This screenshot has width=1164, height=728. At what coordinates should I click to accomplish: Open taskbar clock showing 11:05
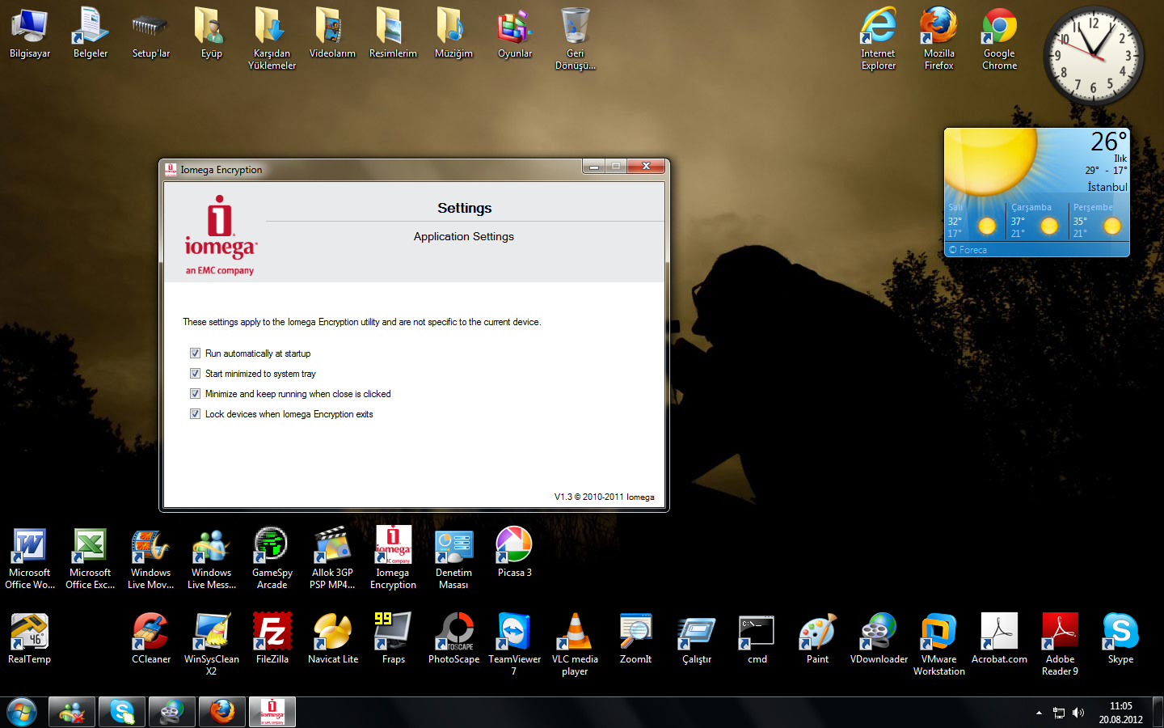point(1120,713)
